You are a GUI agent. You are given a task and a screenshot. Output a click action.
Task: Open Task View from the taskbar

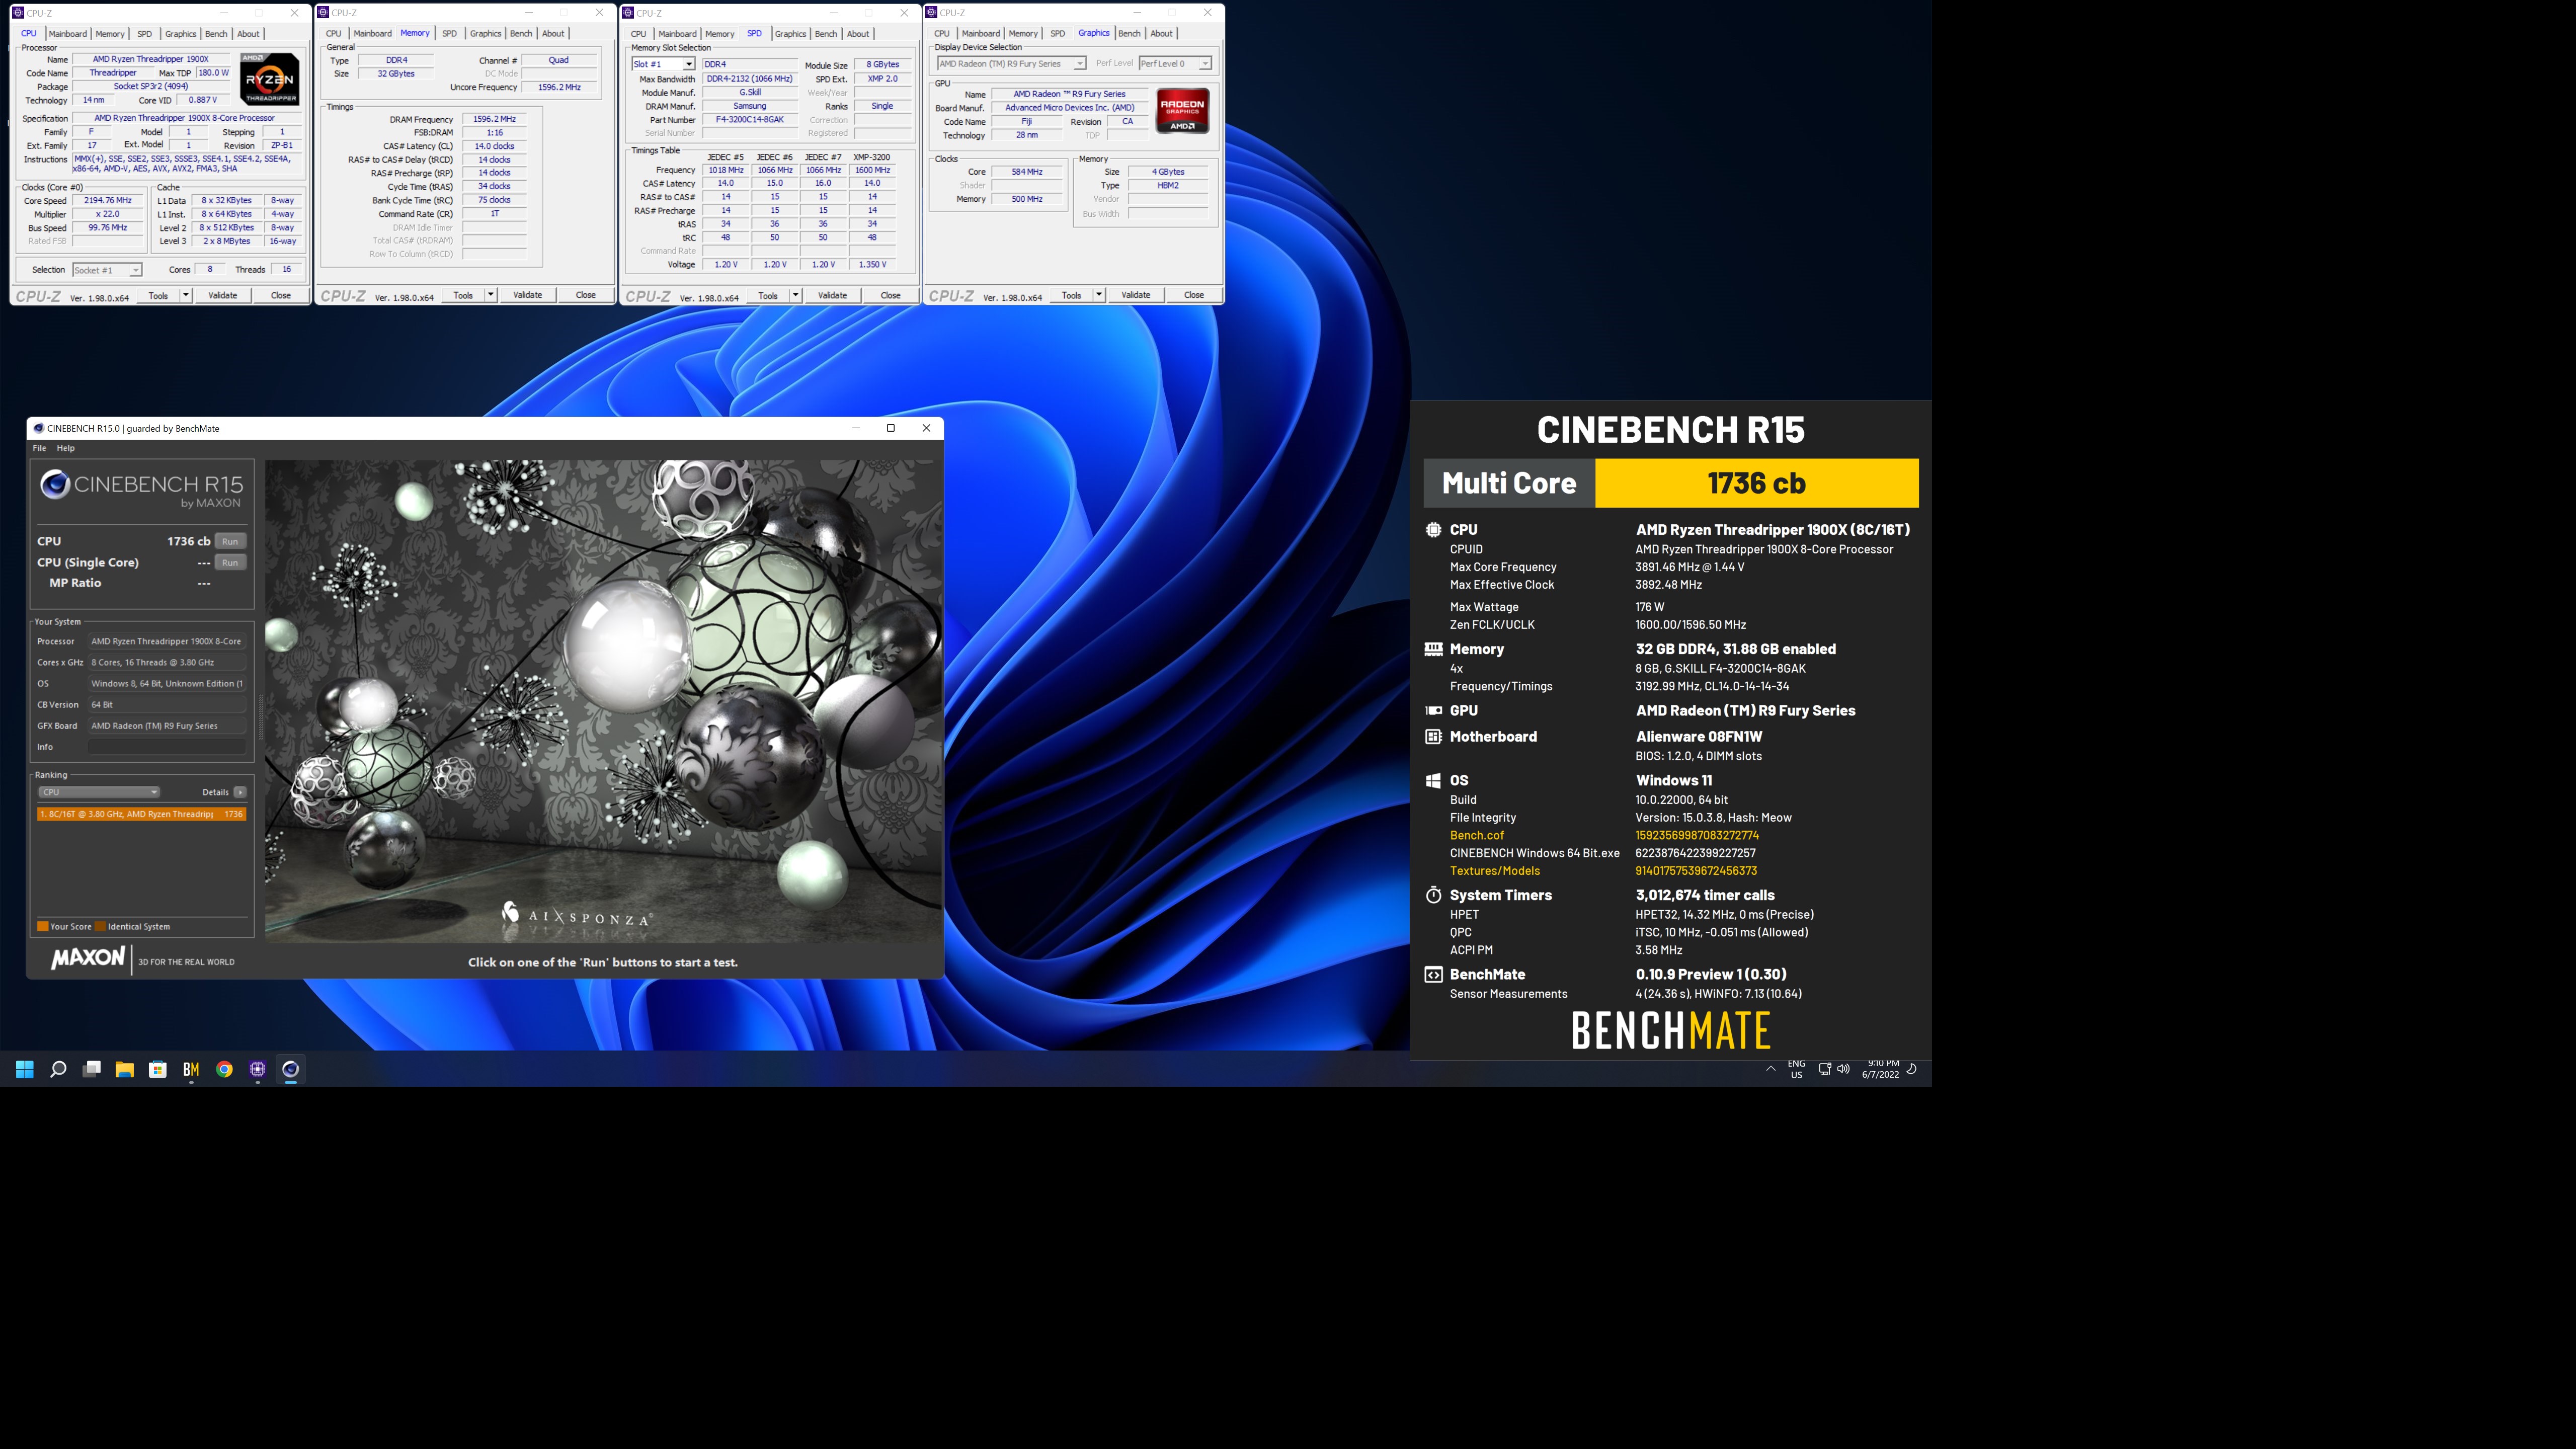[91, 1069]
